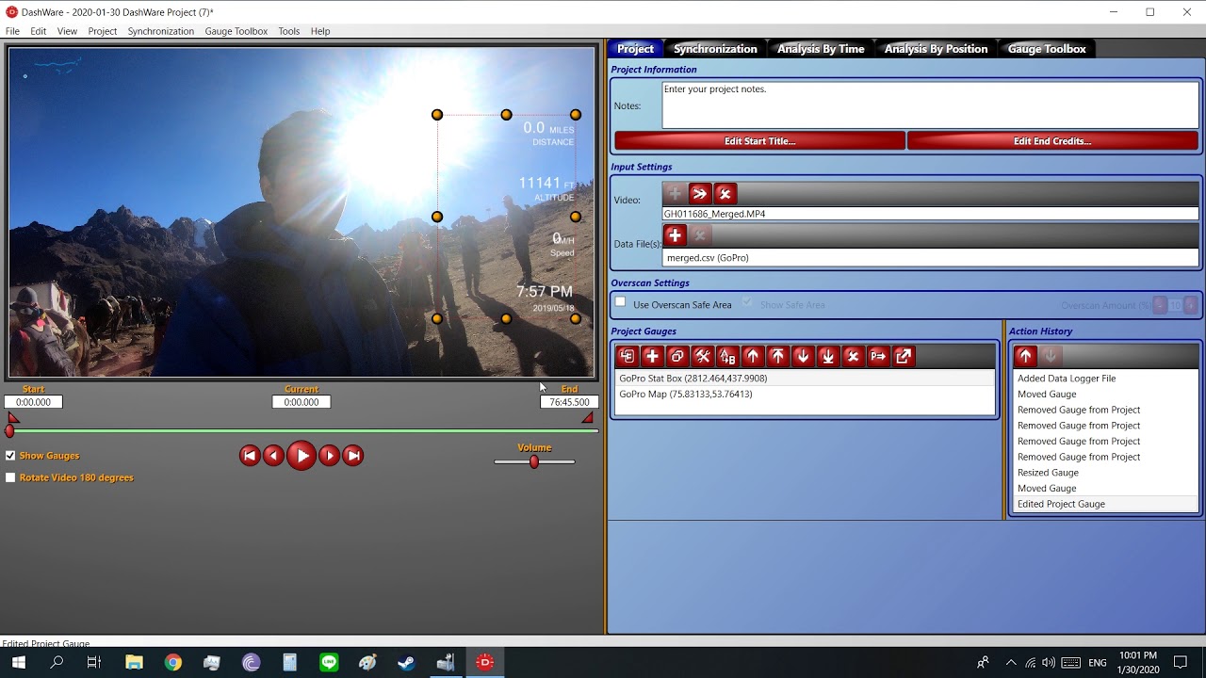
Task: Click the Current time field
Action: point(301,402)
